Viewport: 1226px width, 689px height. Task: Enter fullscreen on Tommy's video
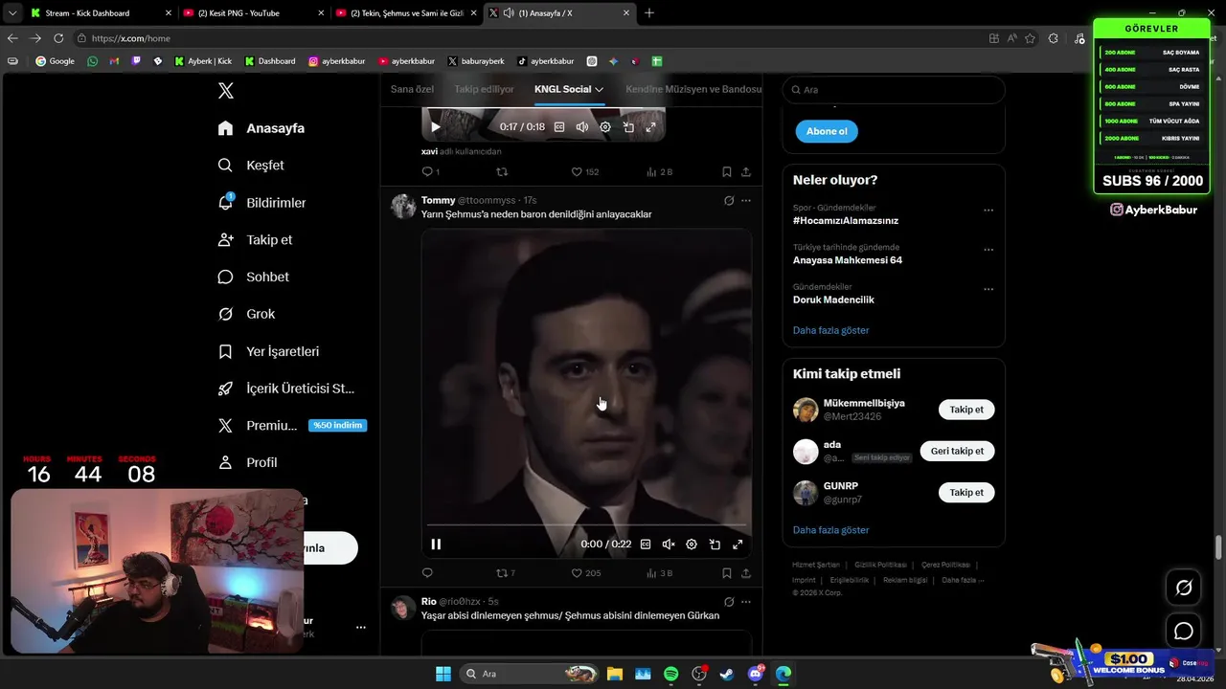point(738,545)
